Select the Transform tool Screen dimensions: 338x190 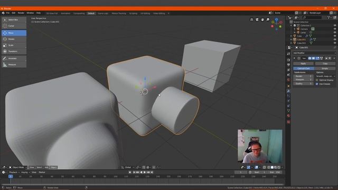14,52
